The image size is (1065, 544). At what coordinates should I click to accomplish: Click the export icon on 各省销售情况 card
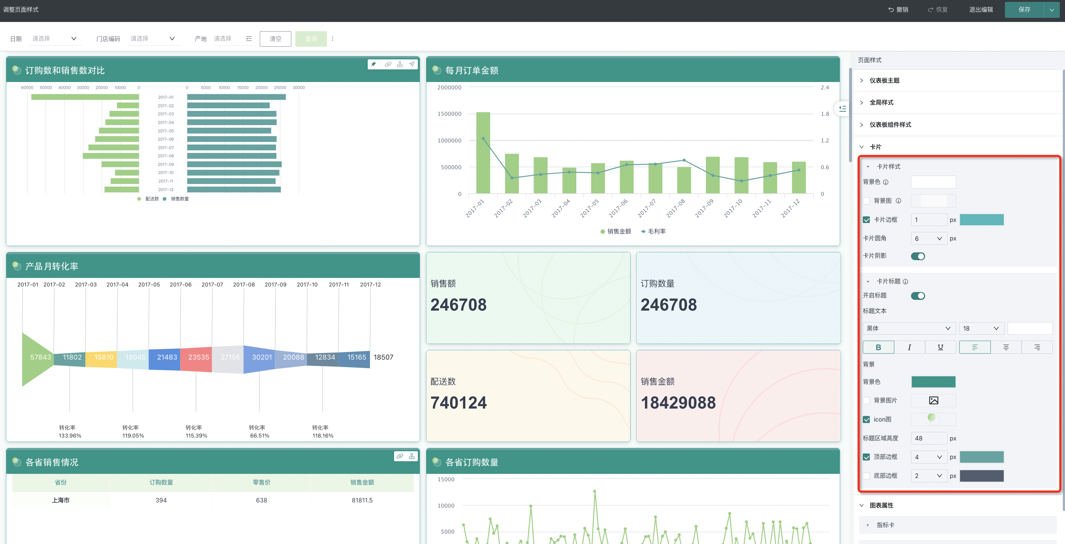pyautogui.click(x=412, y=456)
